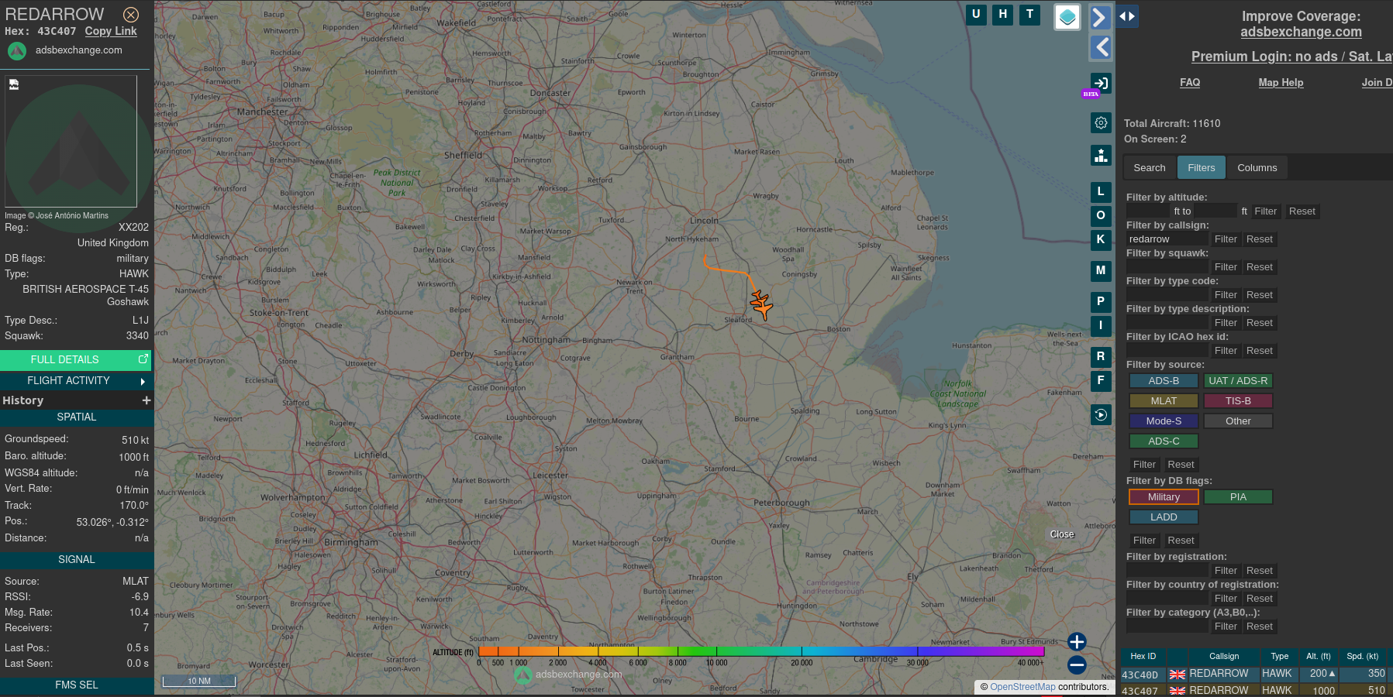Switch to the Search tab
Image resolution: width=1393 pixels, height=697 pixels.
1149,167
